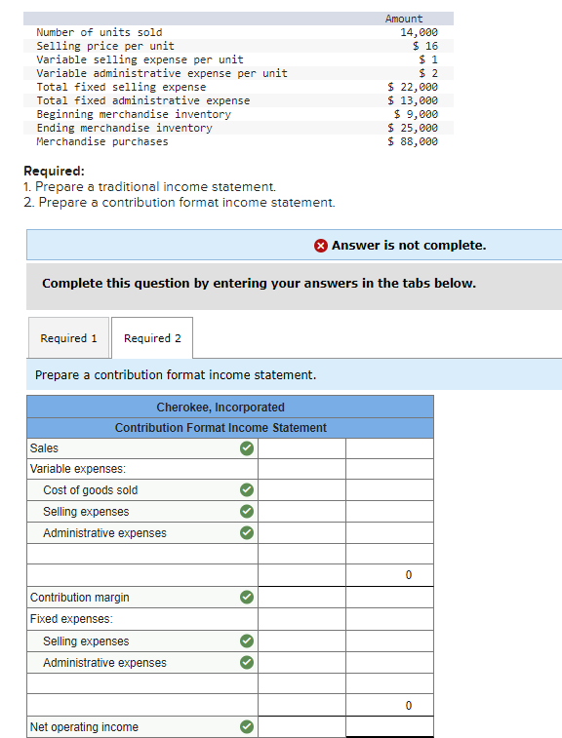This screenshot has height=738, width=562.
Task: Click green checkmark next to Contribution margin
Action: pos(247,598)
